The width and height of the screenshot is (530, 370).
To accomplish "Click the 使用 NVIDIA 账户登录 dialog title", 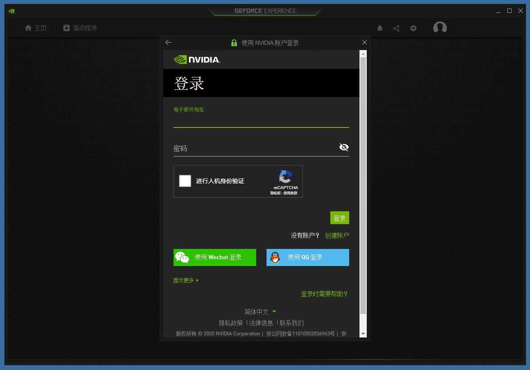I will (270, 43).
